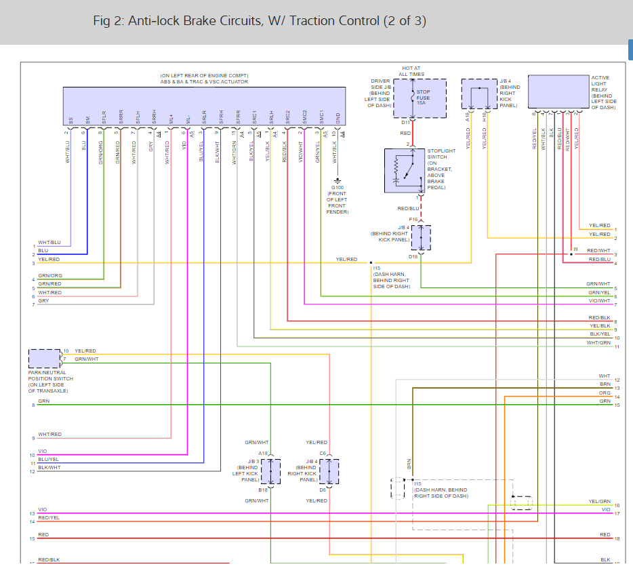
Task: Click the Driver Side J/B label
Action: point(378,94)
